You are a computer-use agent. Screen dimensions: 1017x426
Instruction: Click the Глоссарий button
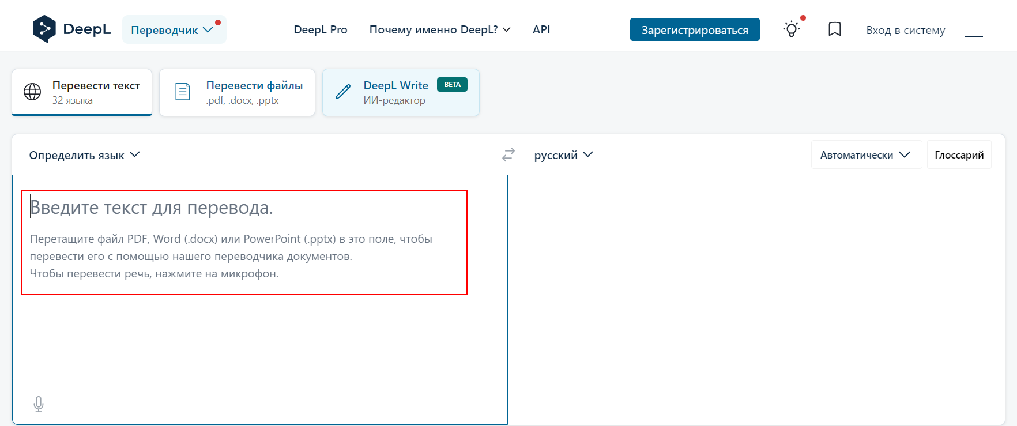pyautogui.click(x=959, y=154)
